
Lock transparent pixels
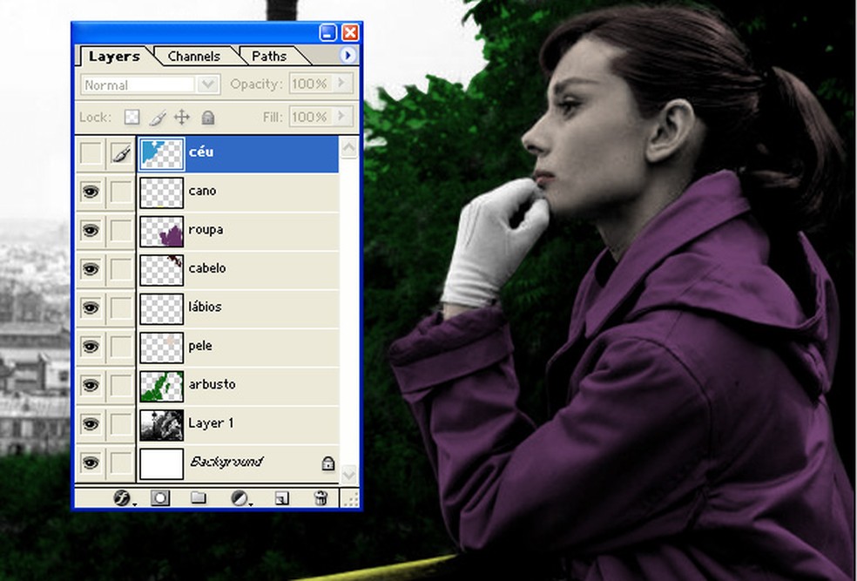click(132, 117)
